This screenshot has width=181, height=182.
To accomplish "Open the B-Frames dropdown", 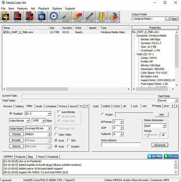I will (118, 122).
